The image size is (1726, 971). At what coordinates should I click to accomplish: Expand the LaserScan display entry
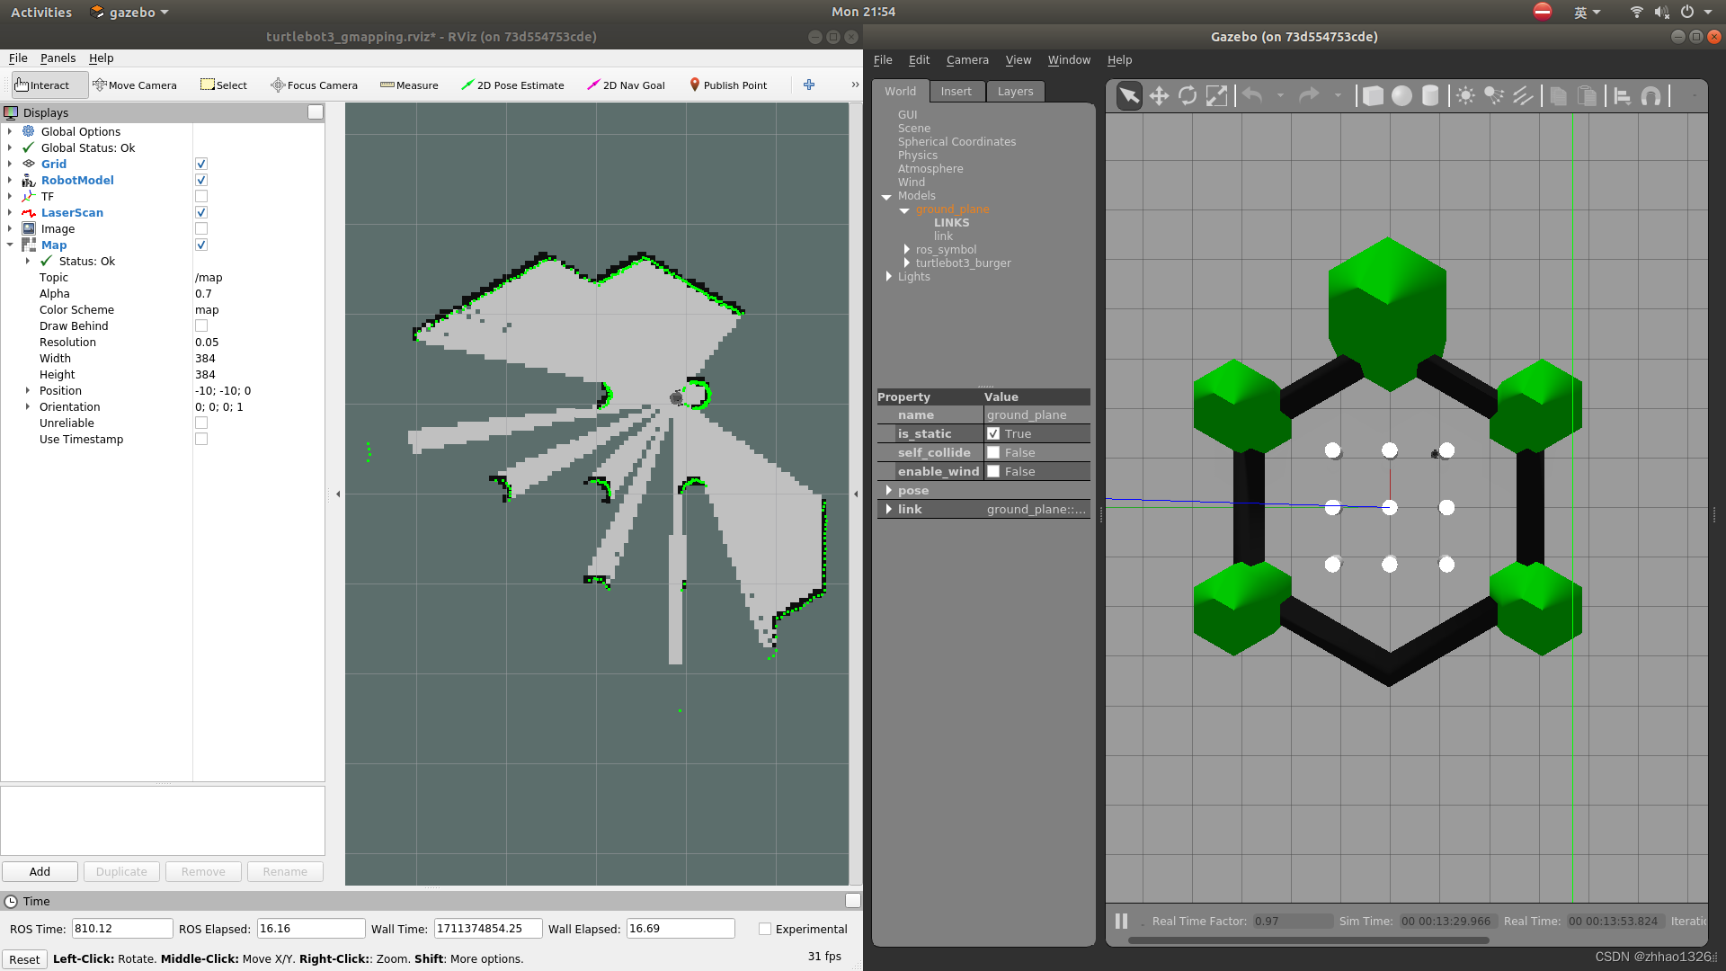pos(10,212)
